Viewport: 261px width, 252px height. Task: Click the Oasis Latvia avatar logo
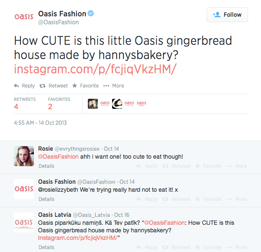click(x=24, y=222)
